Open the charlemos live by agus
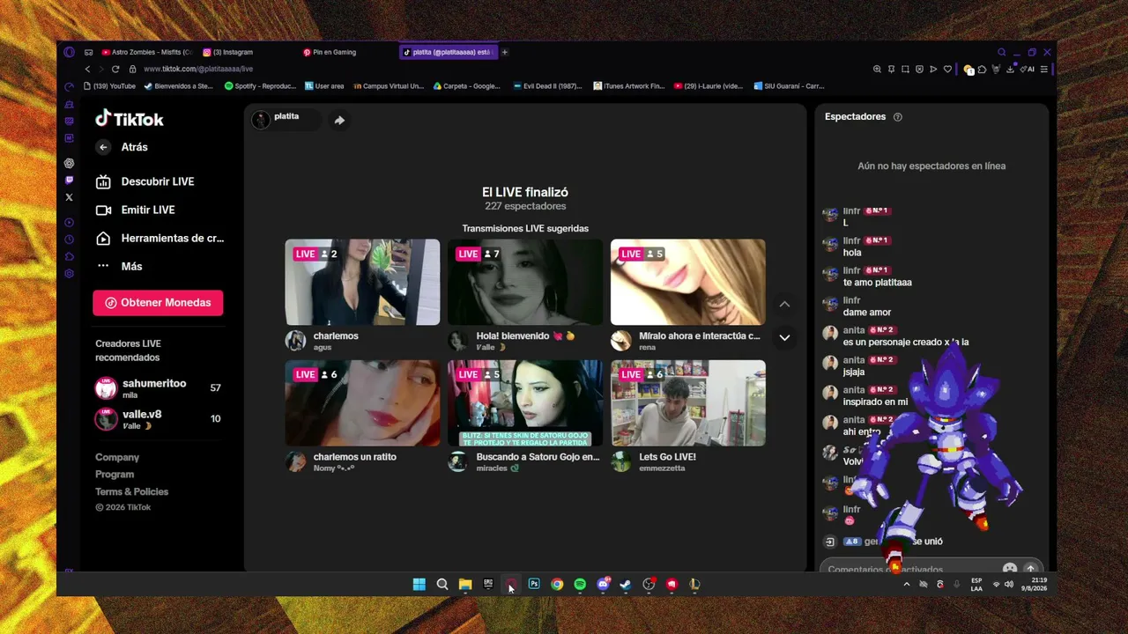 pyautogui.click(x=362, y=282)
